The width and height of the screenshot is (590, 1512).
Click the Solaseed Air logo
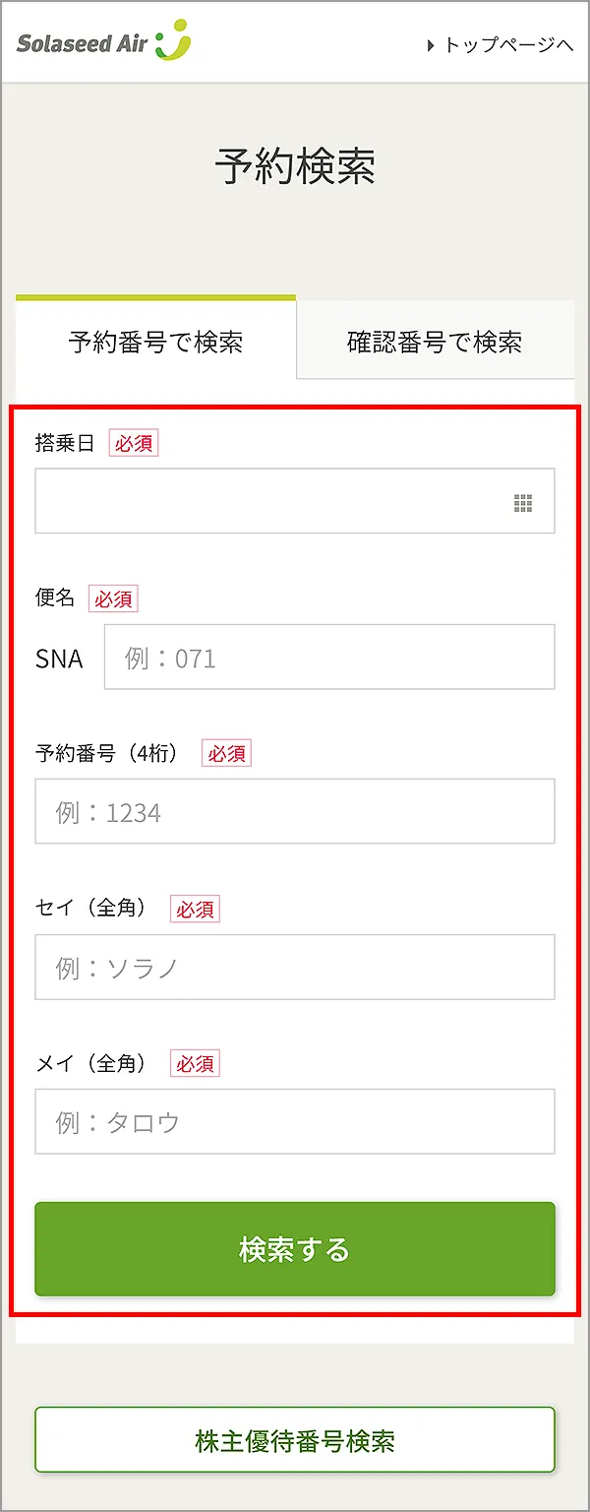pos(103,43)
